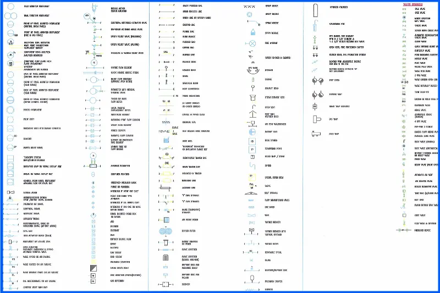440x293 pixels.
Task: Select the nitrogen cylinder symbol
Action: (x=315, y=10)
